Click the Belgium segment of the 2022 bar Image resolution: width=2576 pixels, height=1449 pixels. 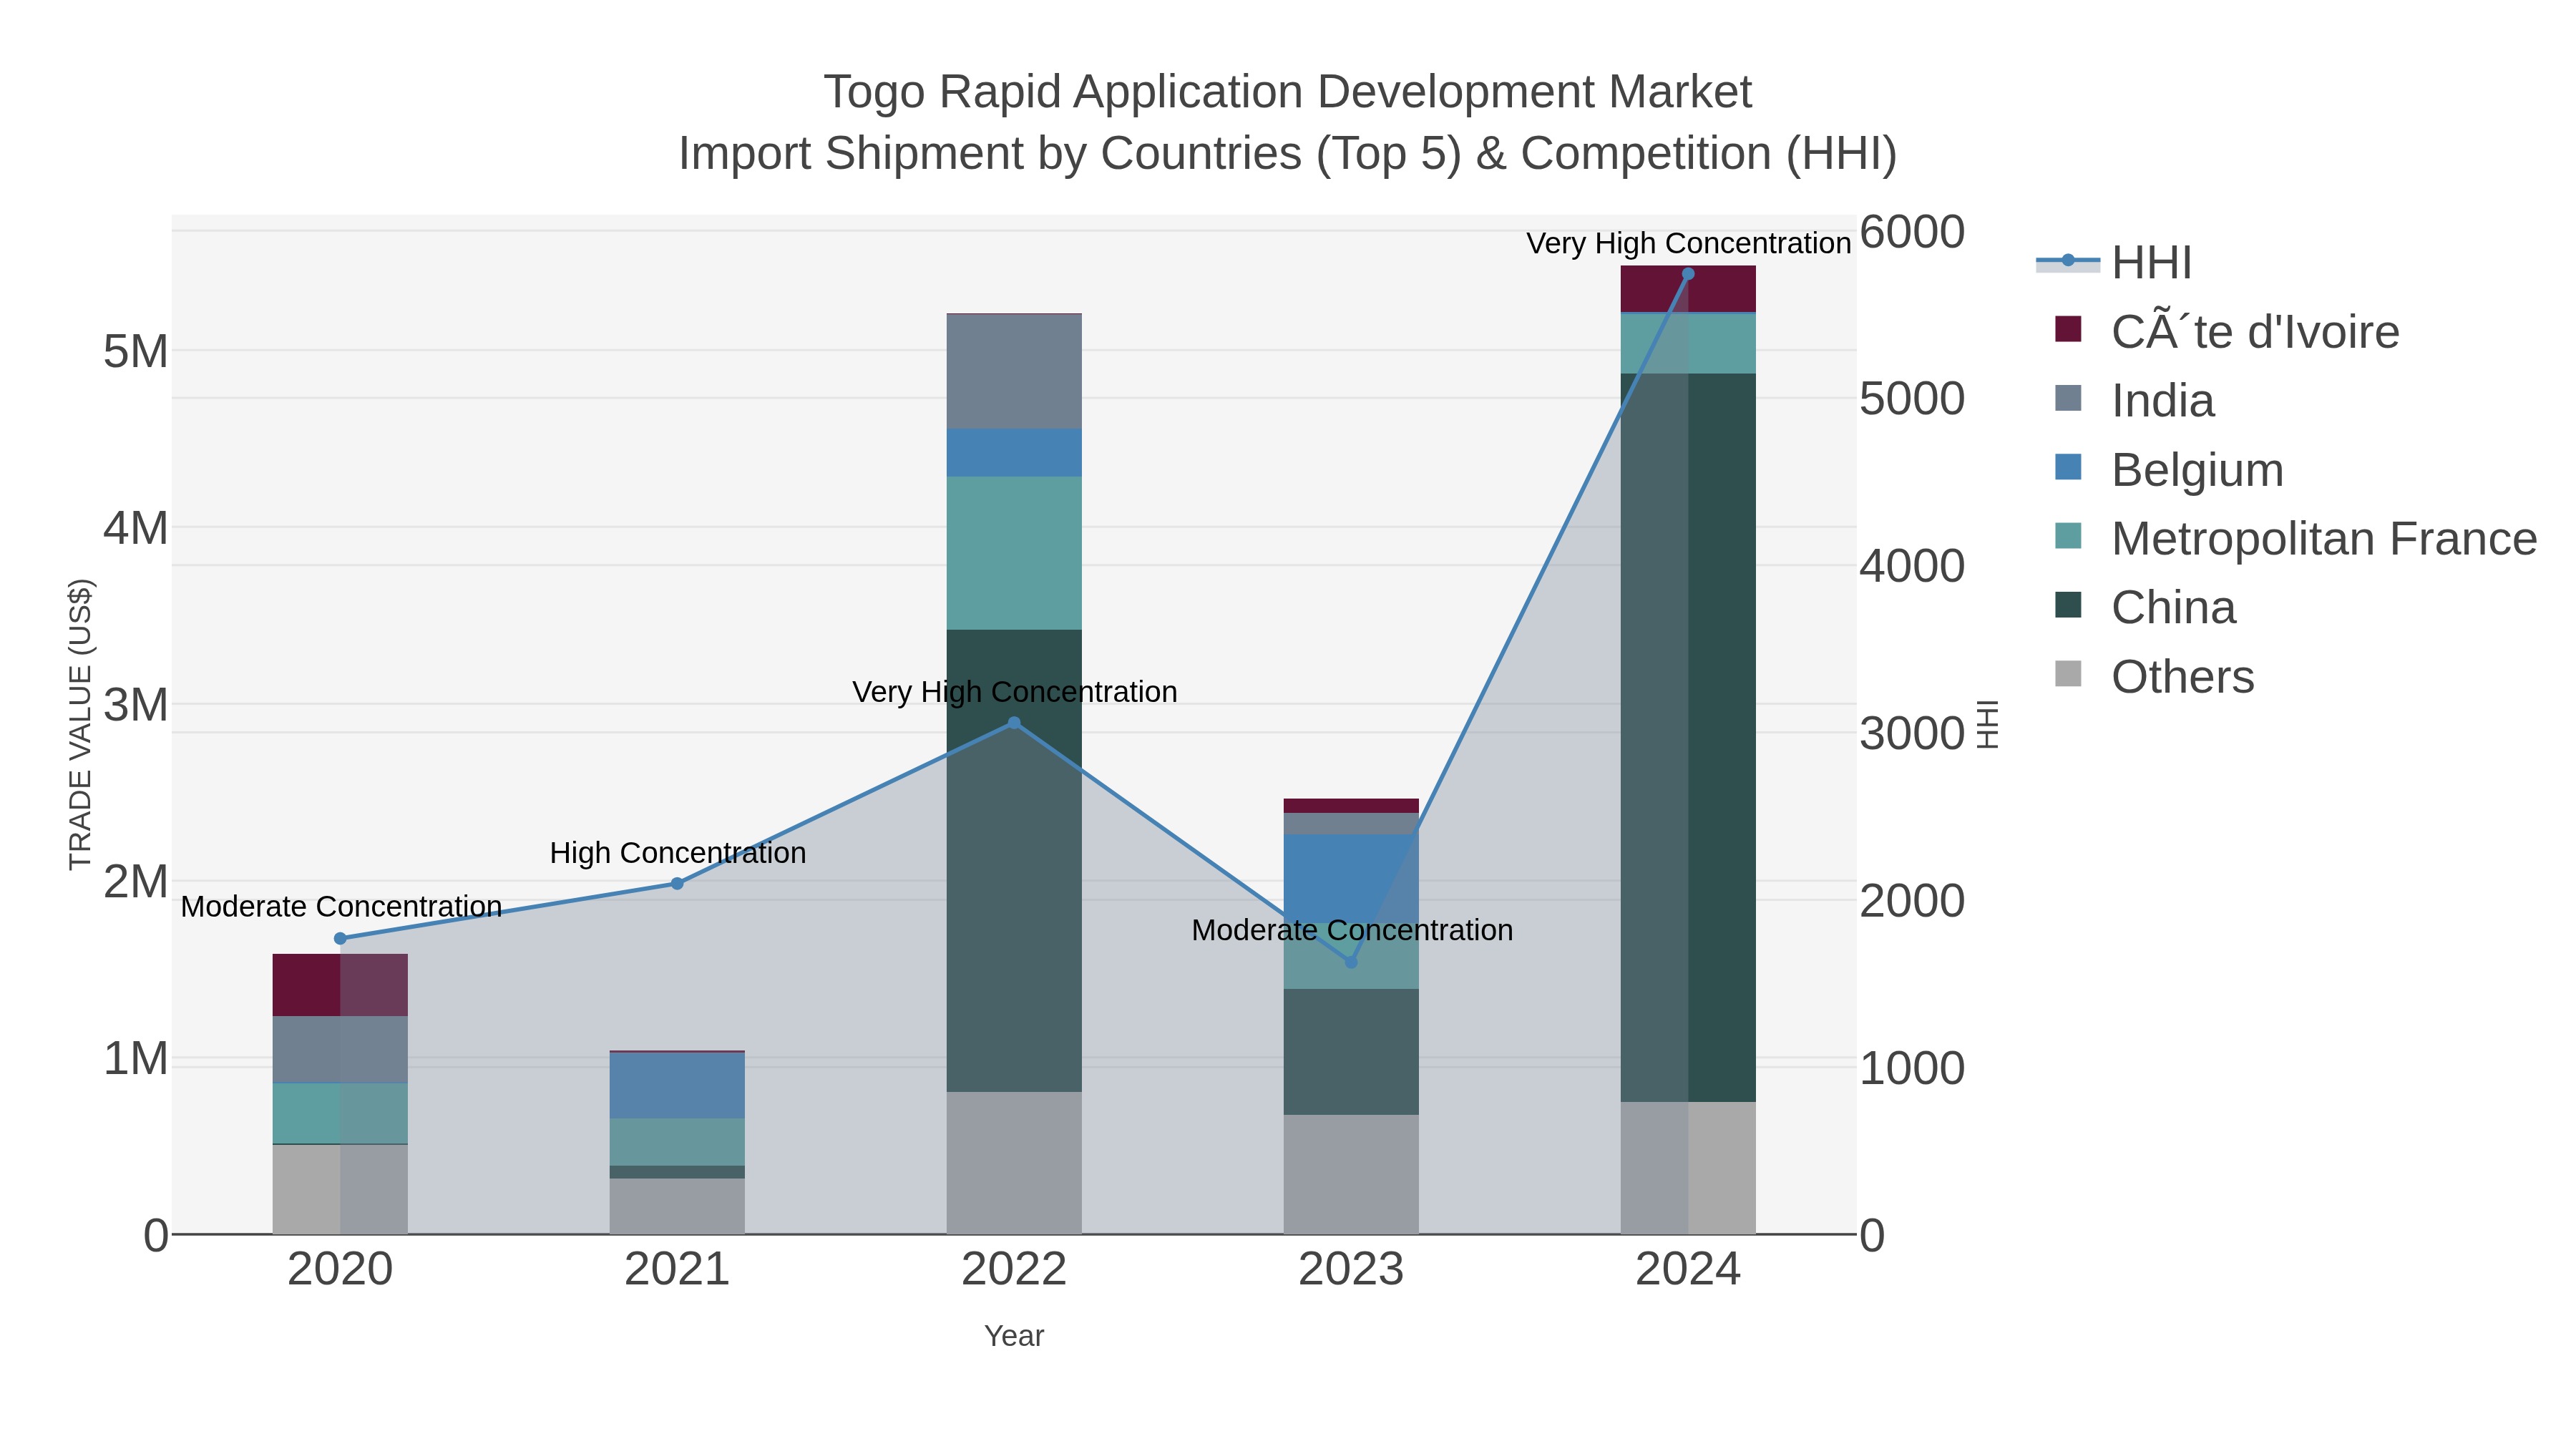pos(1014,453)
